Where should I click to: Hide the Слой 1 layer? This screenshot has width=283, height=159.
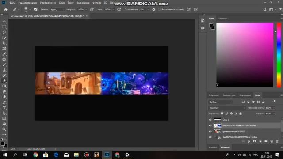(210, 120)
